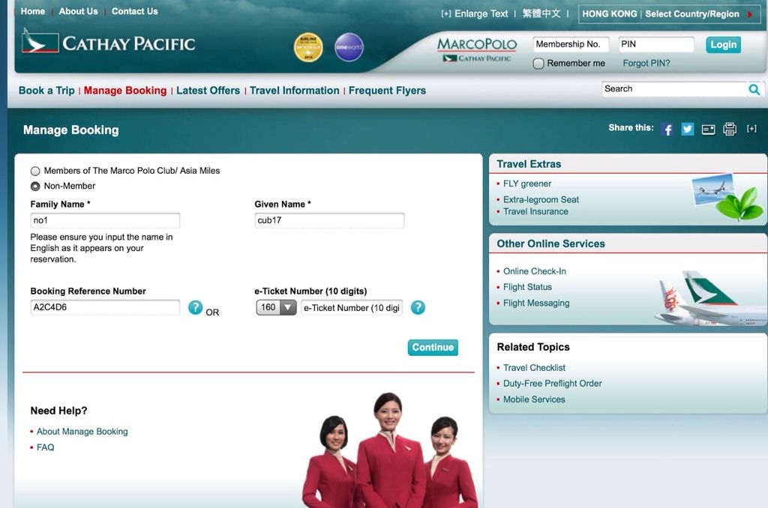Click the Booking Reference Number field
The height and width of the screenshot is (508, 768).
(105, 307)
